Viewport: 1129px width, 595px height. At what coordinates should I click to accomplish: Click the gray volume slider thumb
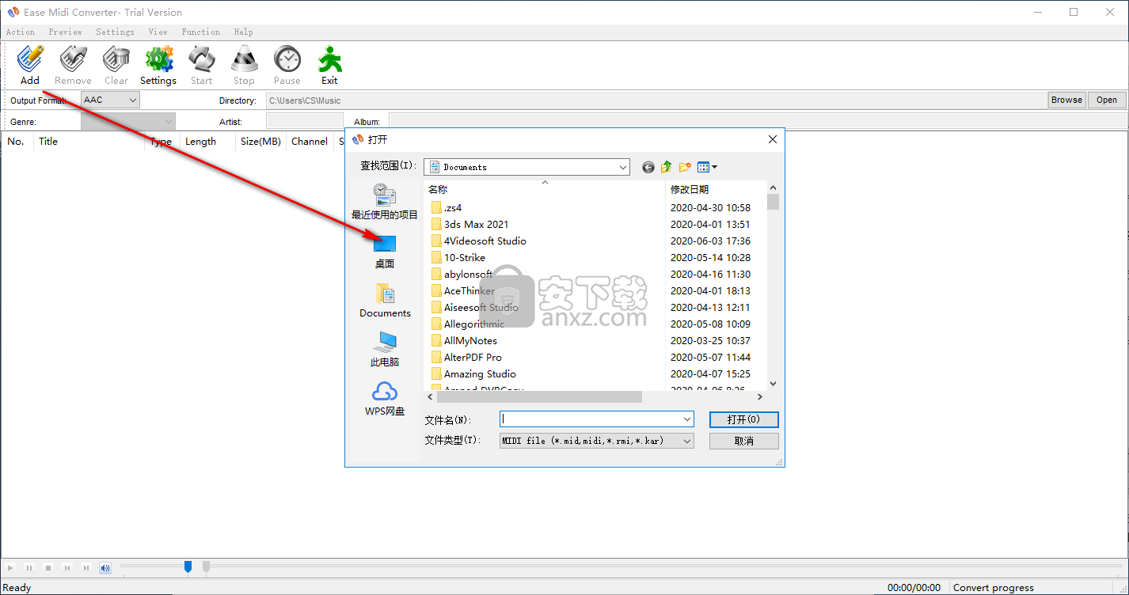pos(206,567)
